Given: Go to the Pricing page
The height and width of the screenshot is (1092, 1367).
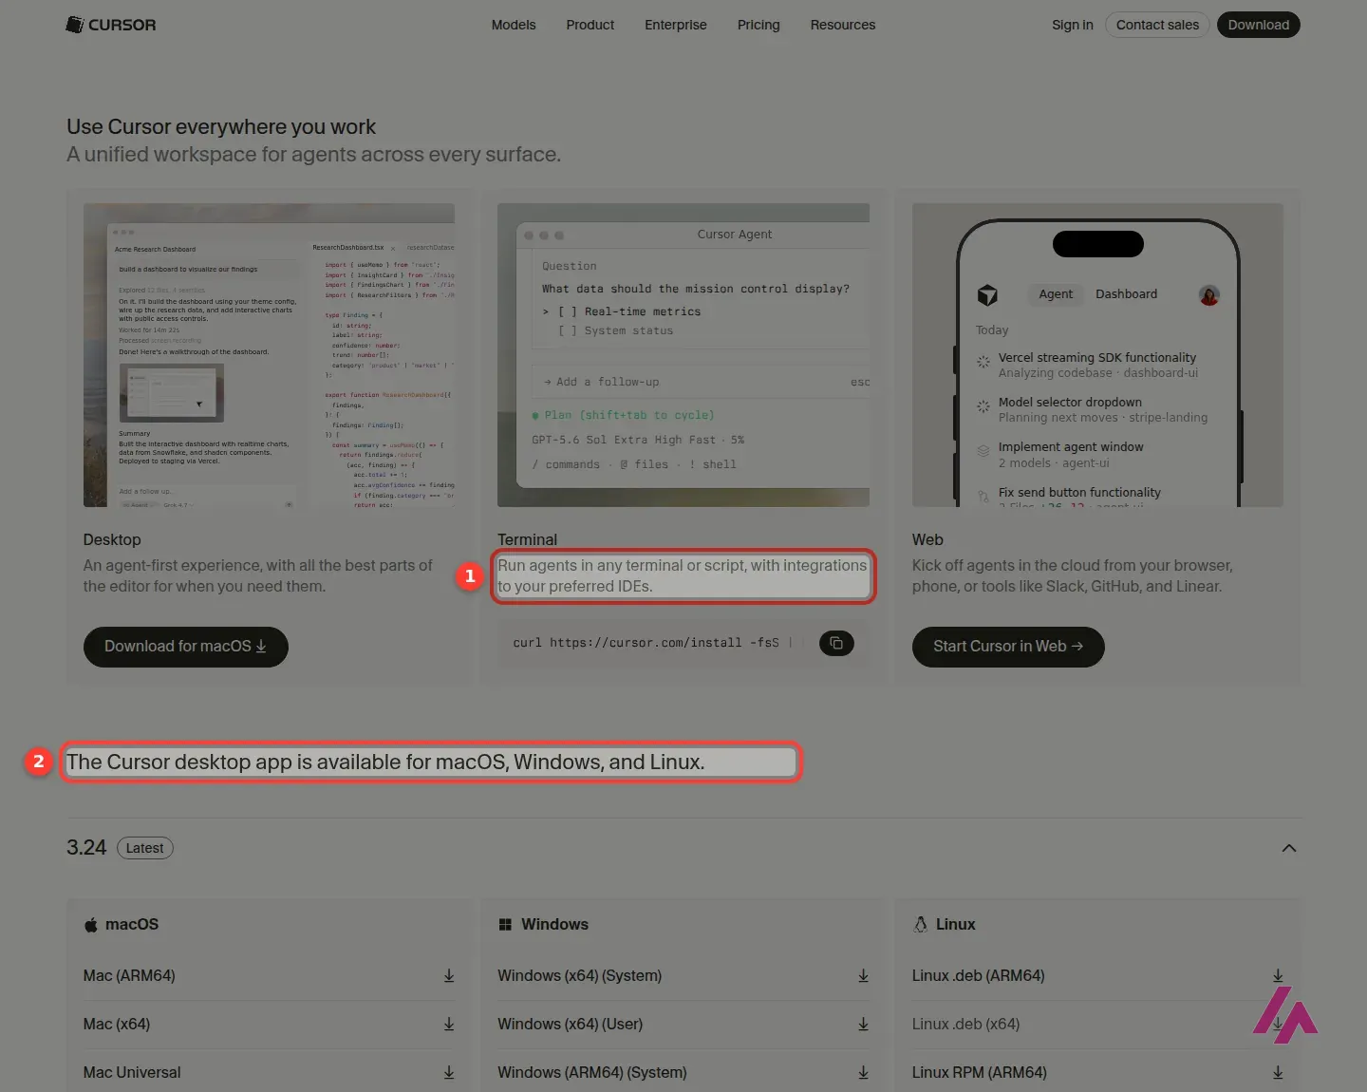Looking at the screenshot, I should (x=758, y=25).
